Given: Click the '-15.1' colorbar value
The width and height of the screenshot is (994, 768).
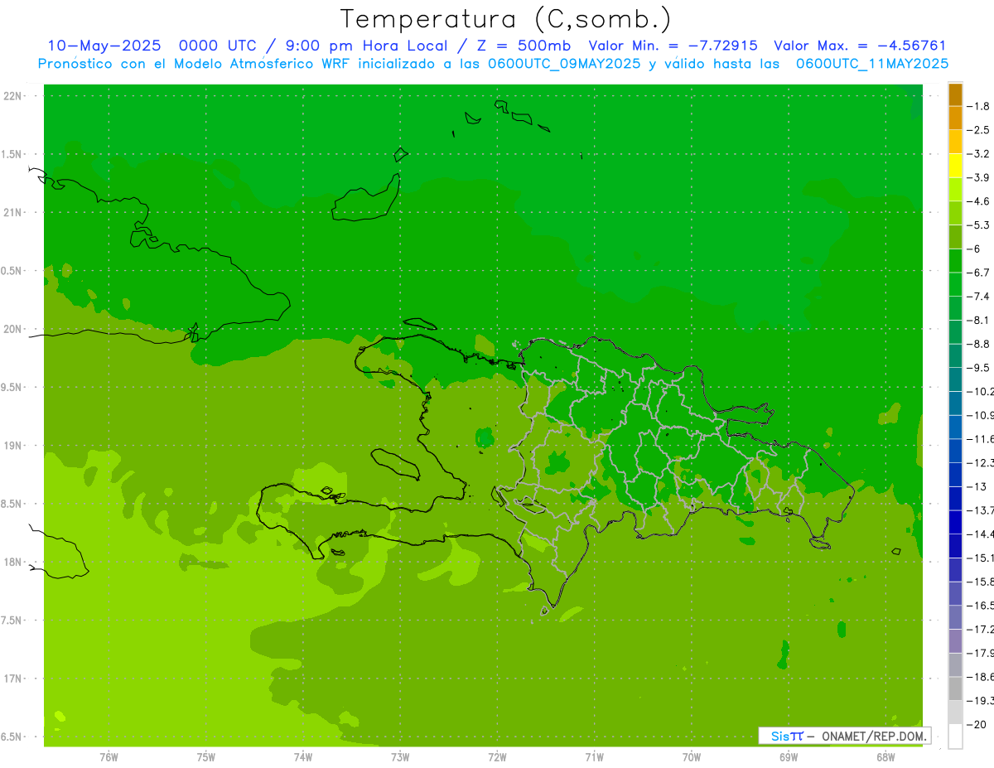Looking at the screenshot, I should 981,558.
